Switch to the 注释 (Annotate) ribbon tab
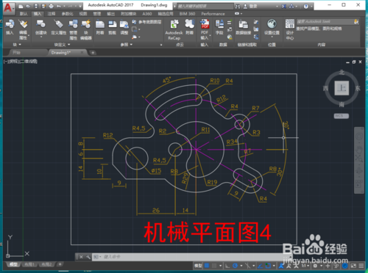 (52, 14)
